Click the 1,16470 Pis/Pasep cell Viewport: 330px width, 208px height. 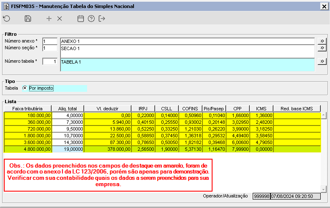click(x=214, y=149)
